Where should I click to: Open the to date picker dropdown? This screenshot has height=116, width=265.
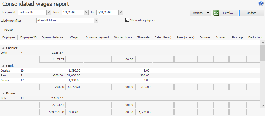click(x=121, y=12)
